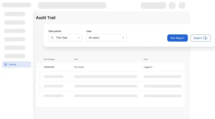
Task: Click the User column header in table
Action: [x=76, y=59]
